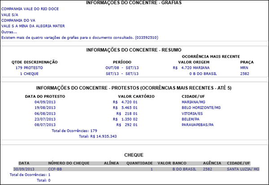Click the PERÍODO column header
The width and height of the screenshot is (269, 185).
tap(122, 62)
